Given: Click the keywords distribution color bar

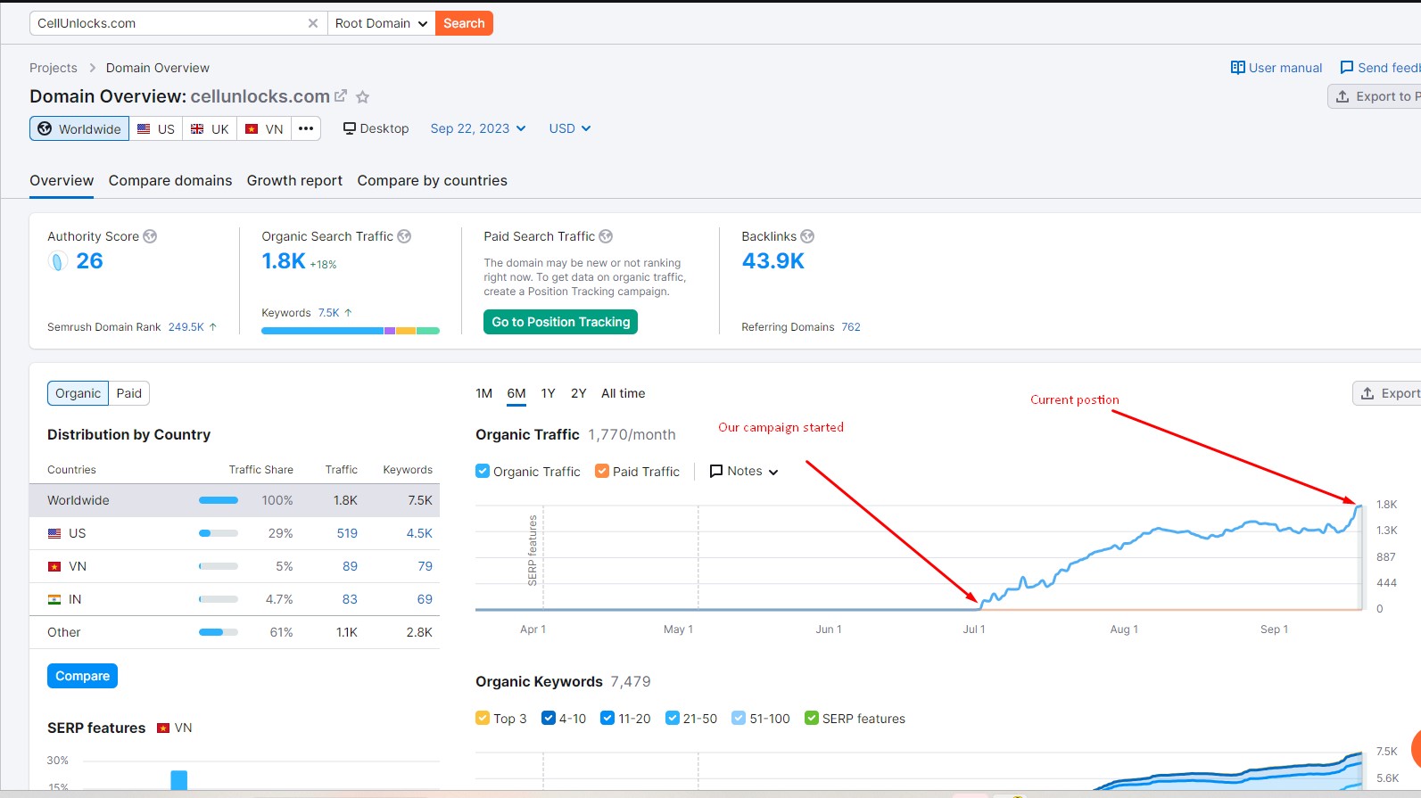Looking at the screenshot, I should click(x=350, y=331).
